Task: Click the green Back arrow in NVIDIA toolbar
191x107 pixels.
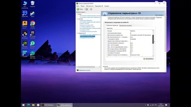Action: (x=78, y=9)
